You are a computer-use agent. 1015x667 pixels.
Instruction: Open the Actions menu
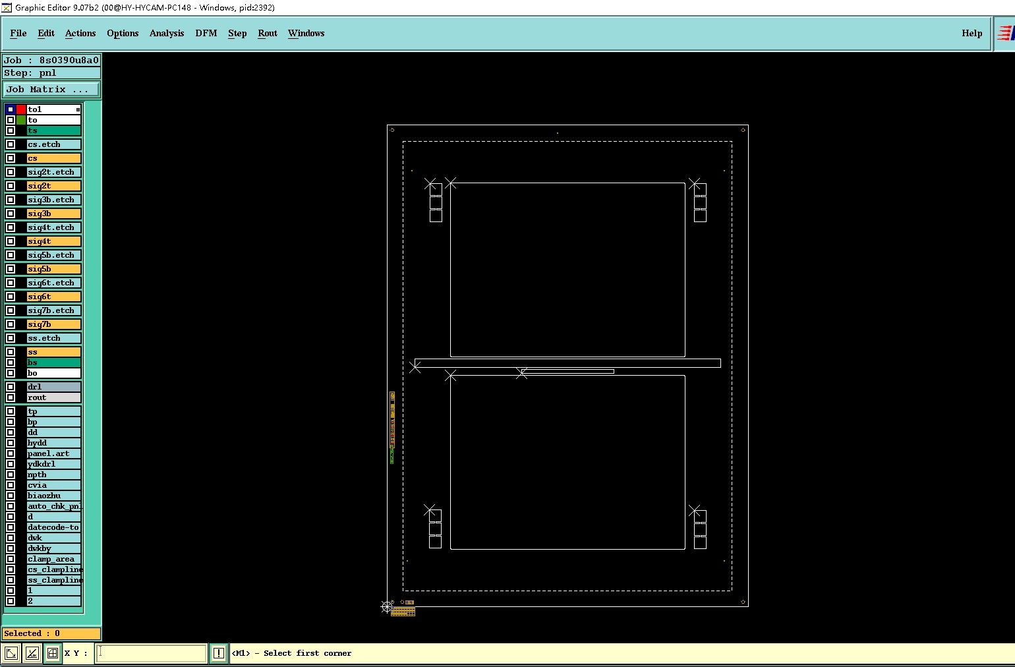pos(80,33)
